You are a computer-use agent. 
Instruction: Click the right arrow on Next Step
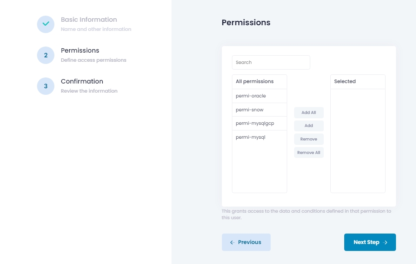[385, 242]
